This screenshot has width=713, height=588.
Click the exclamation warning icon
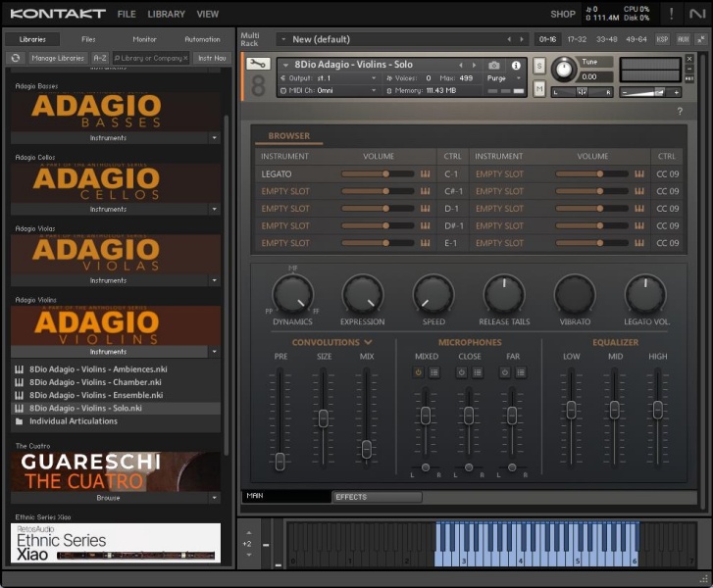click(x=671, y=14)
